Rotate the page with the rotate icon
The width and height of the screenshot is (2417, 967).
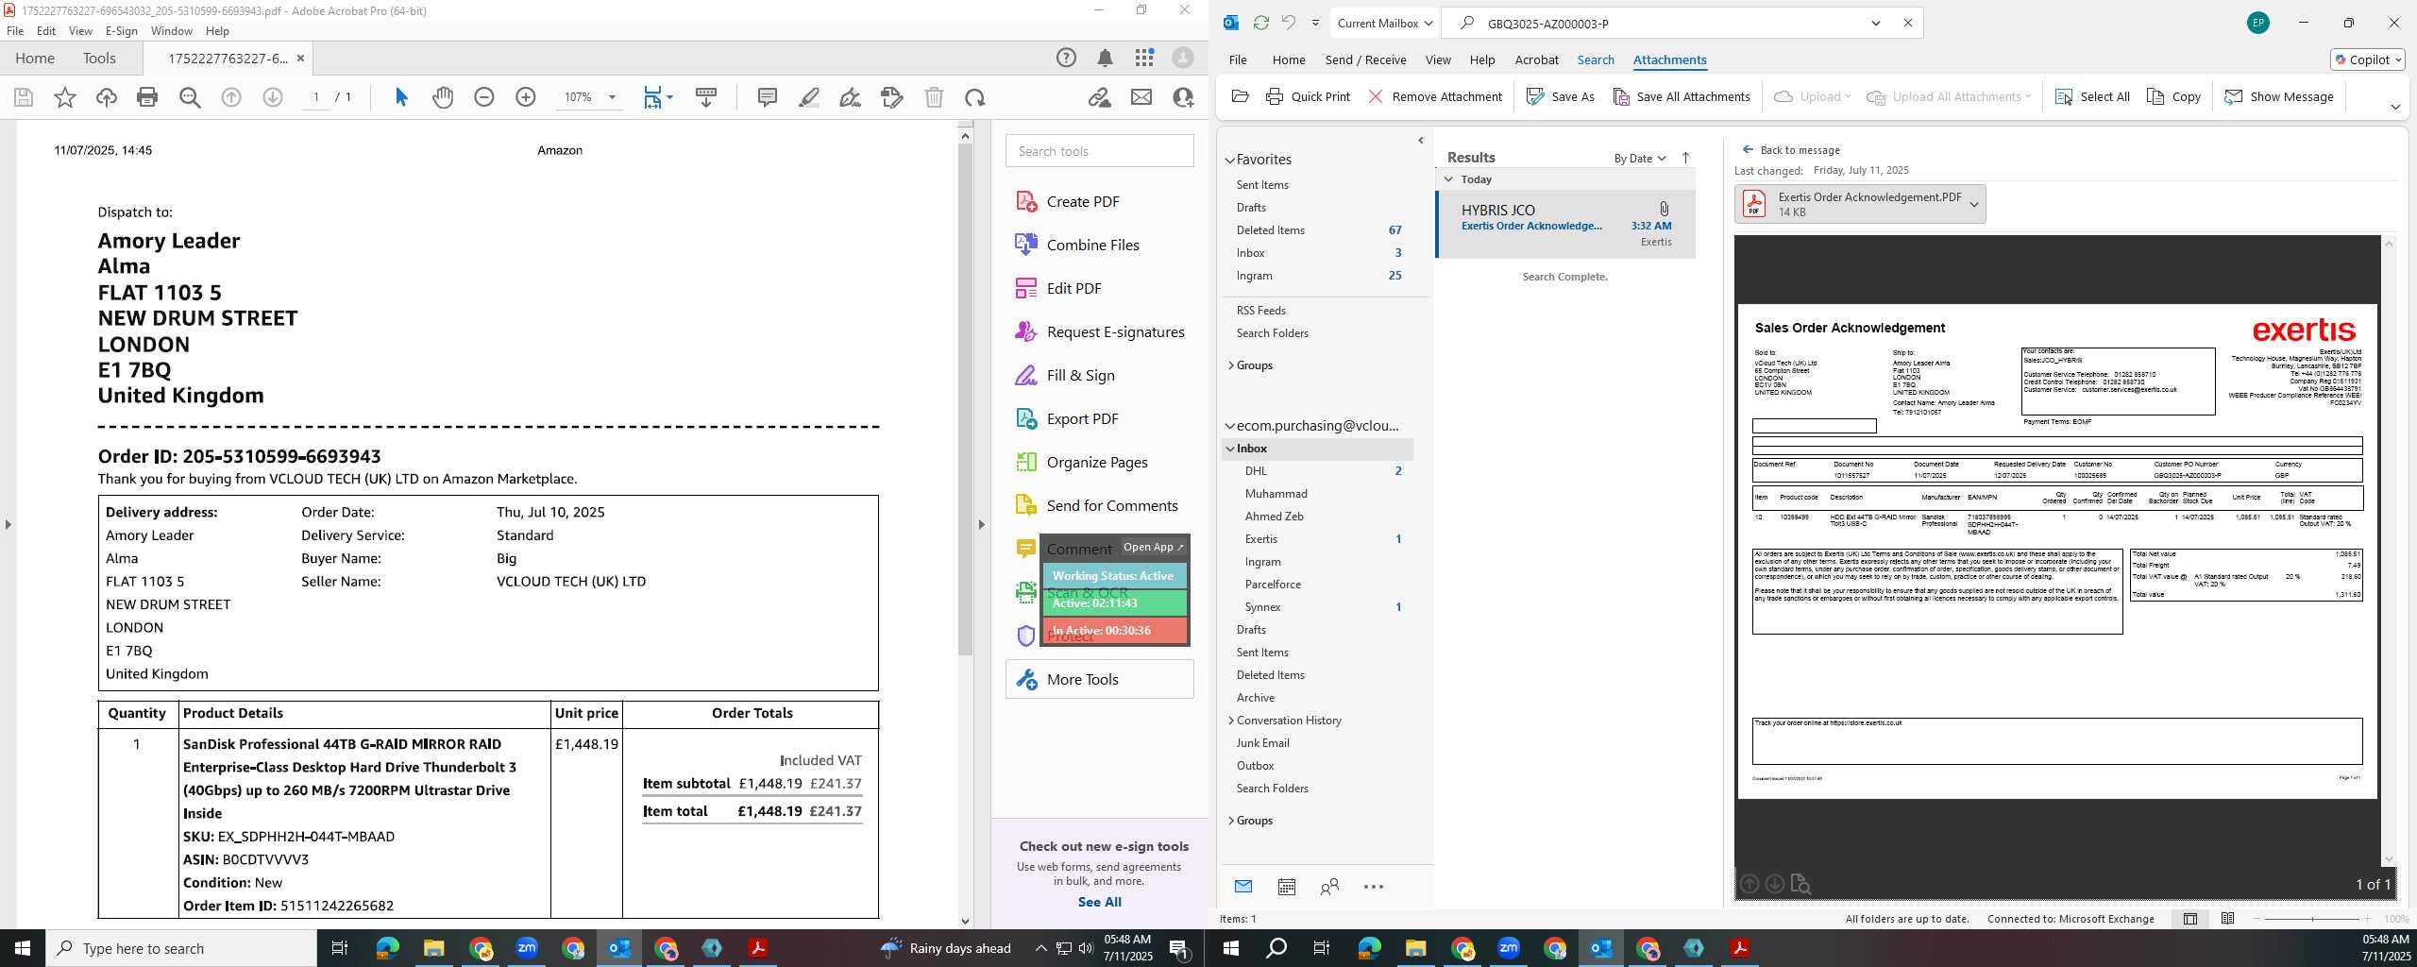(975, 97)
